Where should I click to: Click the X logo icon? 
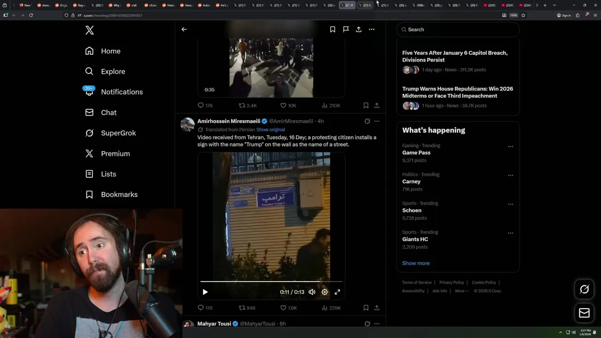(x=90, y=31)
